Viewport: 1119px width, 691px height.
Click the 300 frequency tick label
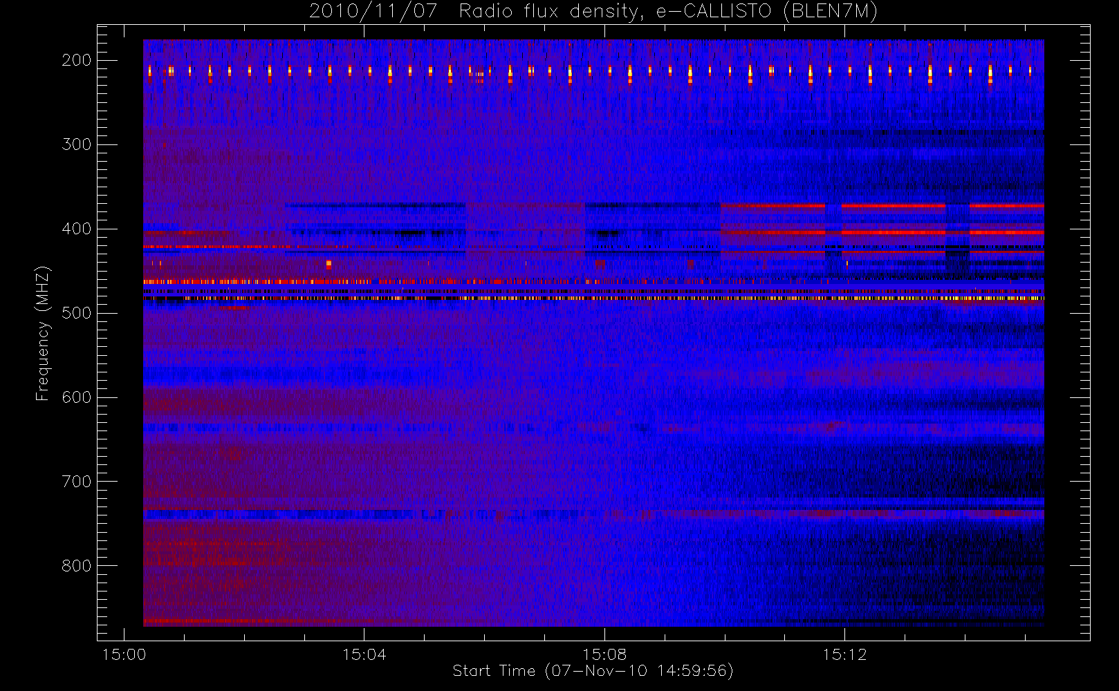point(76,144)
